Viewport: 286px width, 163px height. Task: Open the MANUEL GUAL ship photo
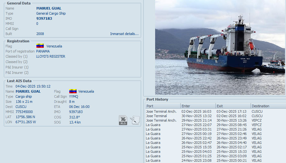[220, 47]
